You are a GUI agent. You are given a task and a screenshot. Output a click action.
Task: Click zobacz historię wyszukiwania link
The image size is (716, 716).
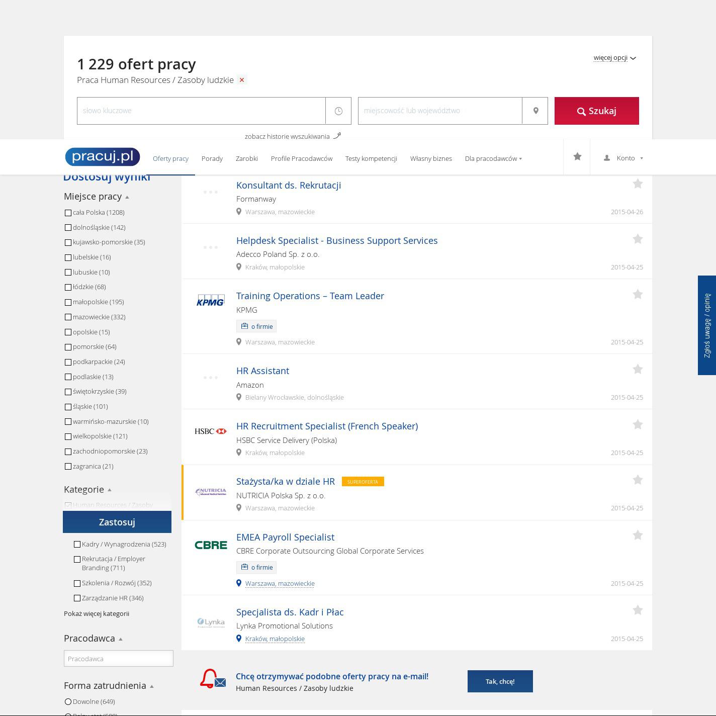coord(287,136)
